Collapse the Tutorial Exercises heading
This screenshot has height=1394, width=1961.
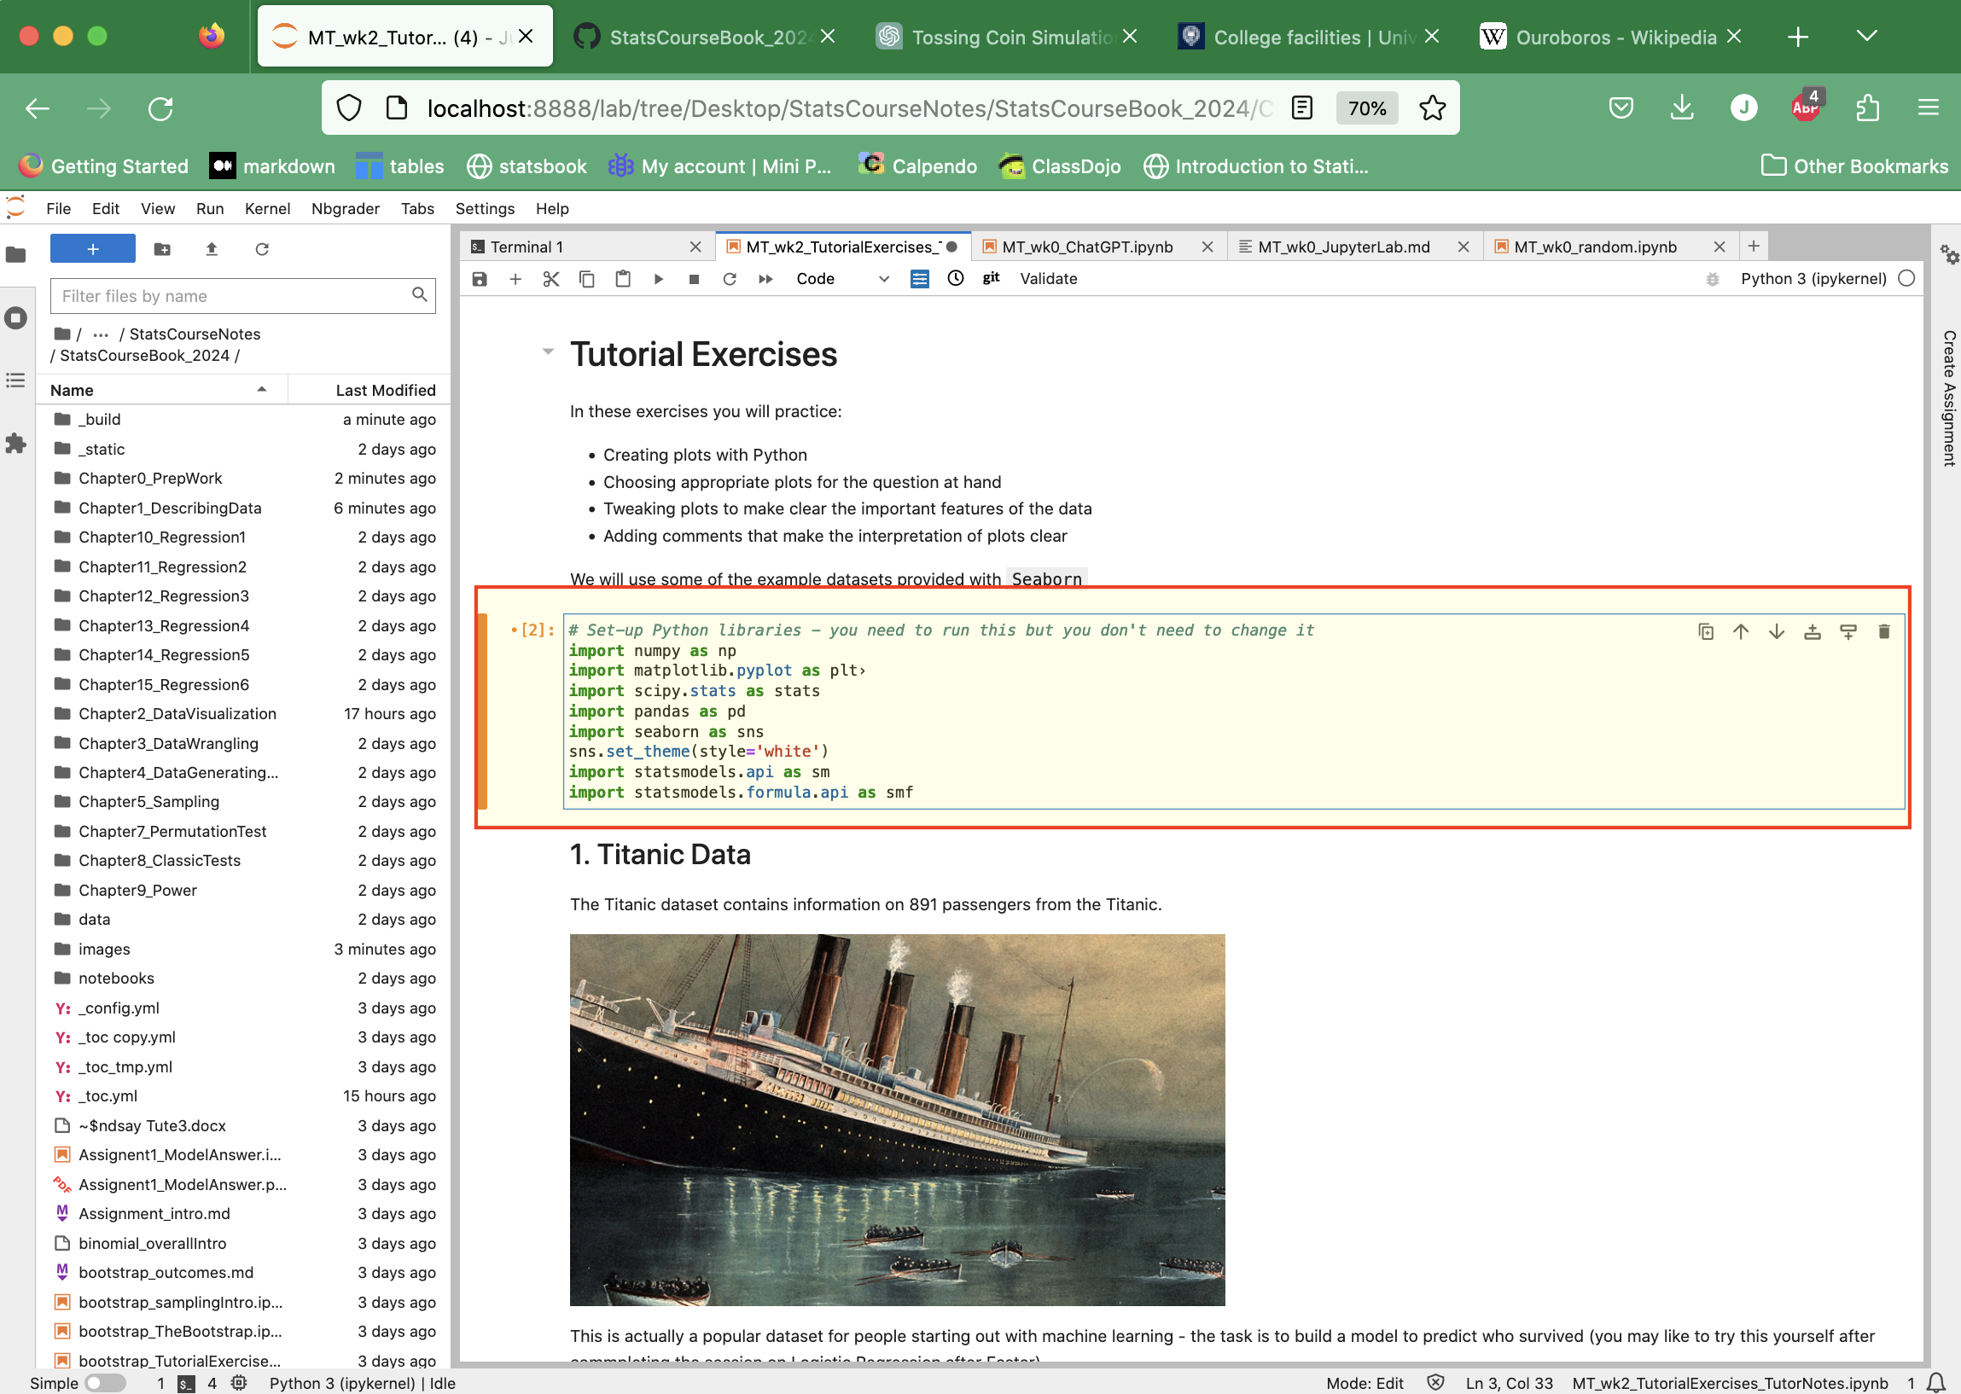tap(548, 352)
